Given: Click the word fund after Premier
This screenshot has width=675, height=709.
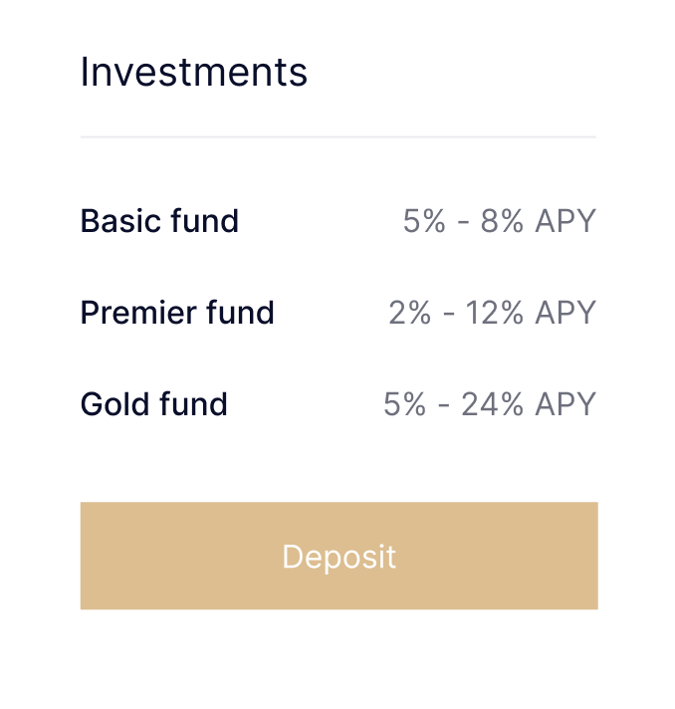Looking at the screenshot, I should coord(240,313).
